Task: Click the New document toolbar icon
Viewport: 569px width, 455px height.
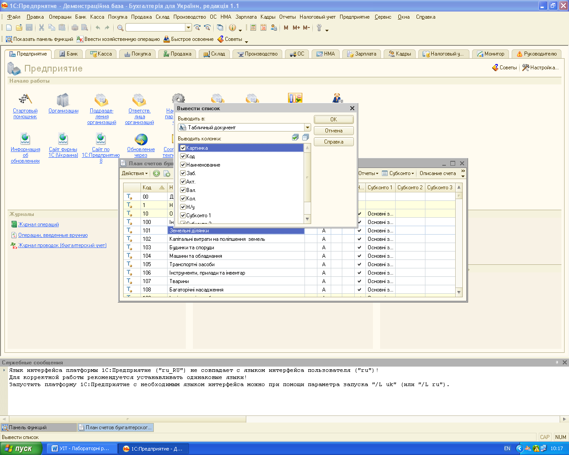Action: click(x=9, y=28)
